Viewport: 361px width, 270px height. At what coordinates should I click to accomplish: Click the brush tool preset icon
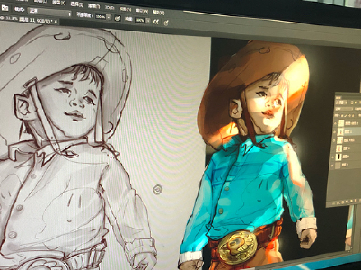click(5, 9)
